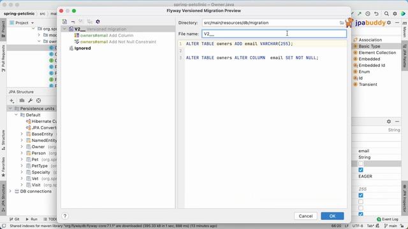Click the tool windows toggle icon in status bar

tap(4, 226)
